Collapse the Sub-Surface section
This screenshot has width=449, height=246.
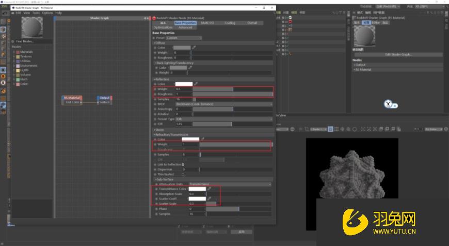154,179
